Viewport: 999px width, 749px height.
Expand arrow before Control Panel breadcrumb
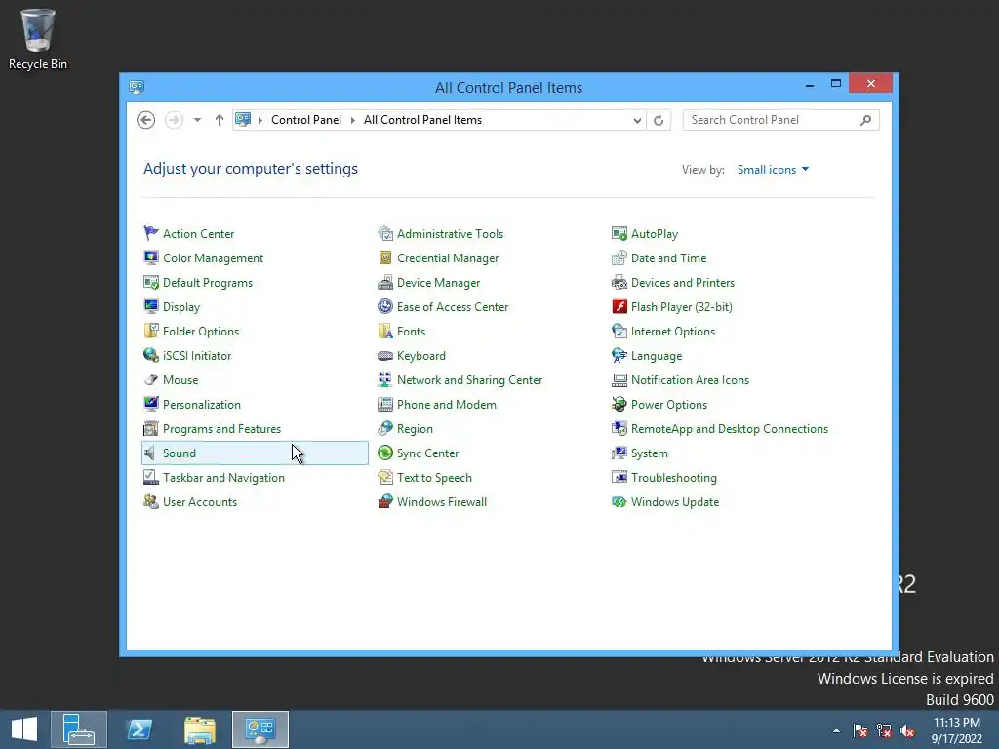point(260,120)
